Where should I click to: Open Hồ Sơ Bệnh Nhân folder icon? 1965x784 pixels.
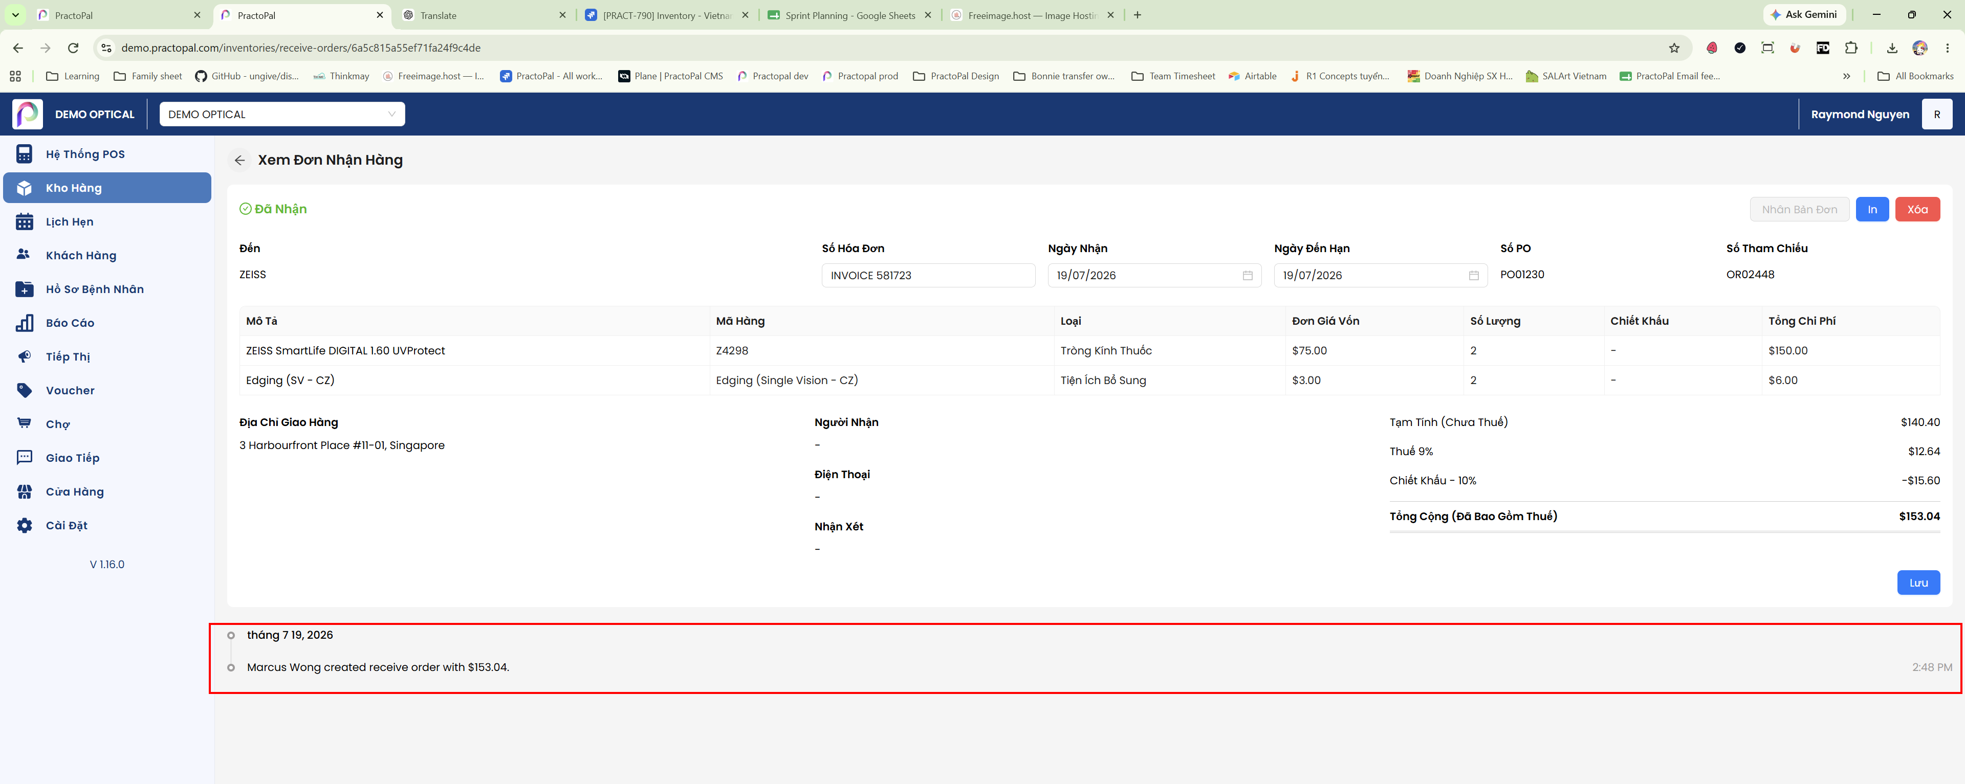(25, 289)
